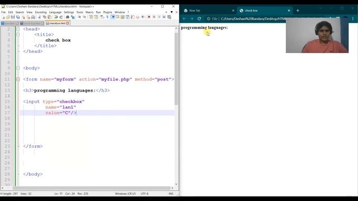Save the current file using the toolbar
Viewport: 358px width, 201px height.
click(13, 17)
